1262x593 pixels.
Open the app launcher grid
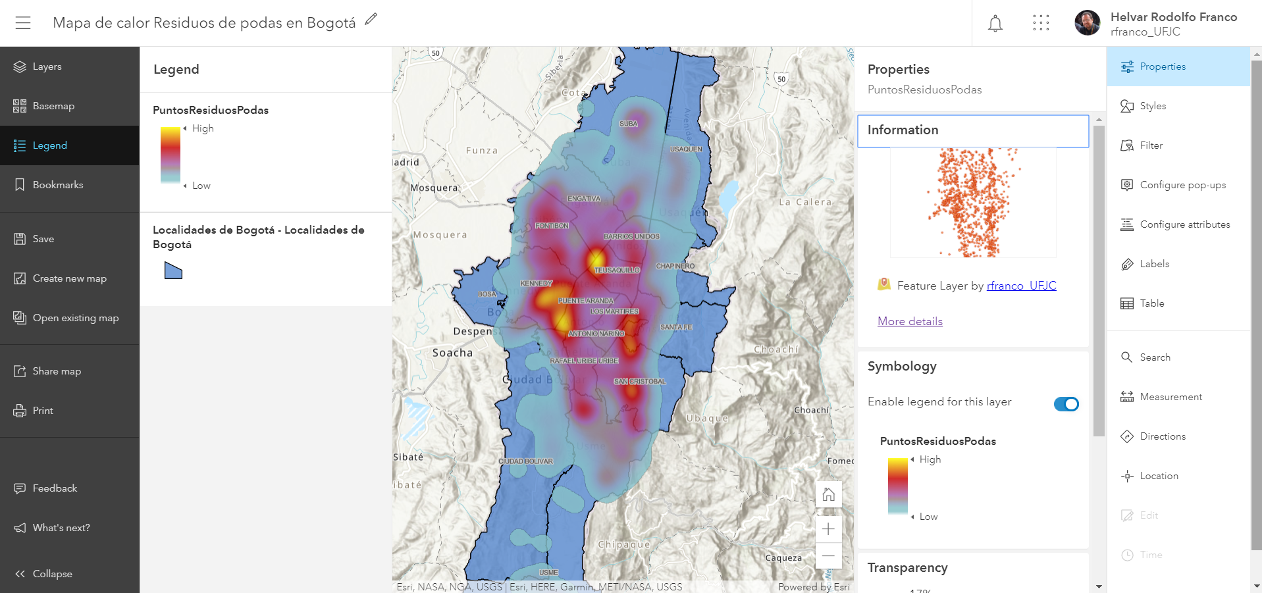(1041, 24)
